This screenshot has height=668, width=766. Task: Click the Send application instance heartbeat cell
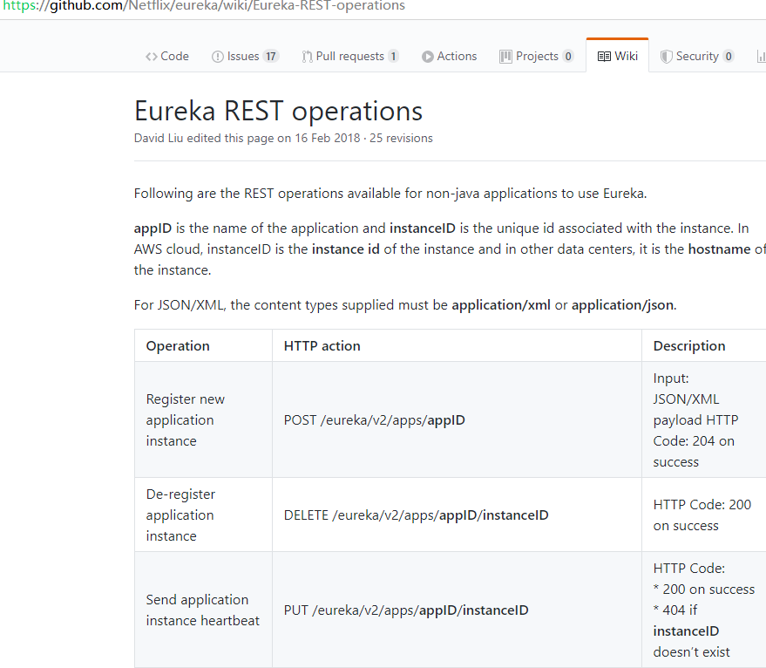(203, 610)
